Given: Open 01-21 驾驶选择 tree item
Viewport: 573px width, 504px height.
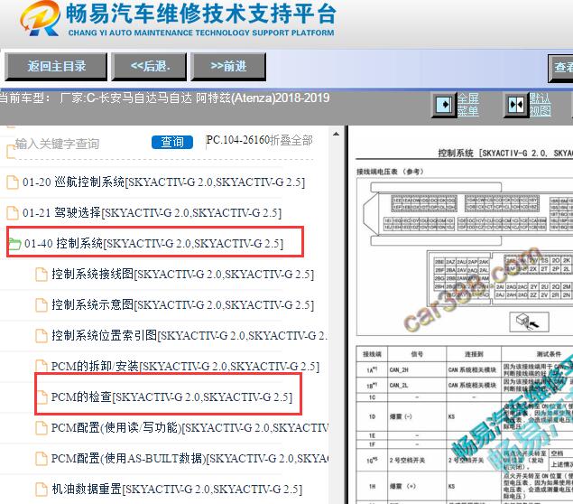Looking at the screenshot, I should 152,212.
